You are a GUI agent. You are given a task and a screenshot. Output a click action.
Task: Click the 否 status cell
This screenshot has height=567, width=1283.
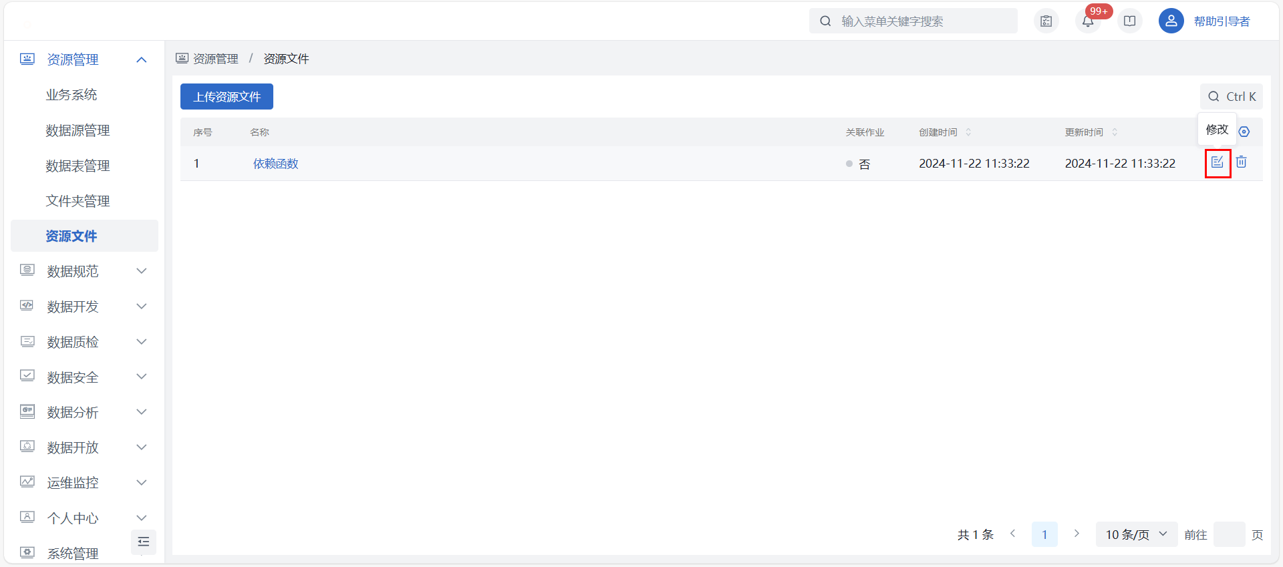858,164
